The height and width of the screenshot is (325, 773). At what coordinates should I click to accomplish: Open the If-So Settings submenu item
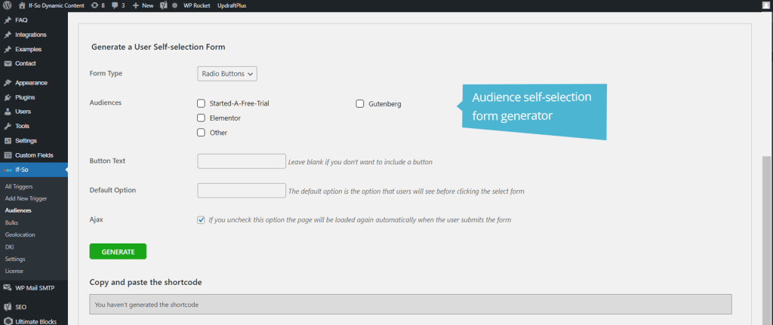[x=15, y=259]
